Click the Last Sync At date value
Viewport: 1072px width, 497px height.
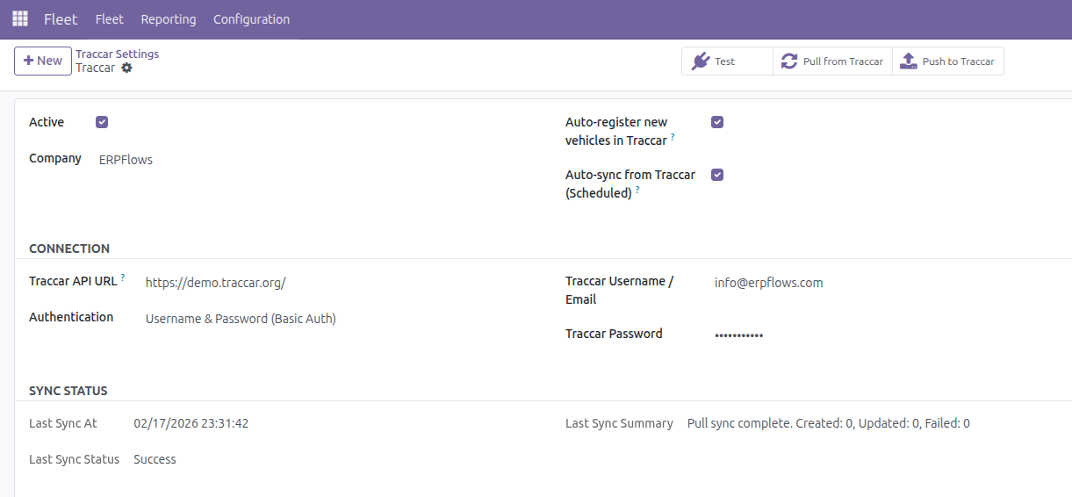[191, 423]
